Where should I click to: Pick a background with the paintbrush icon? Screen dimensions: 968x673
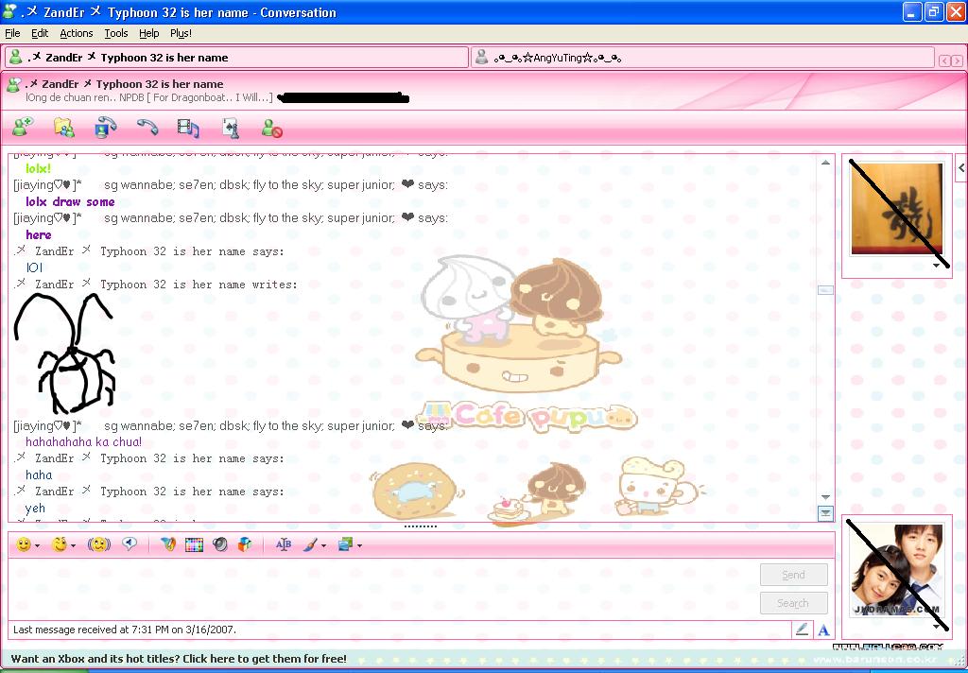coord(310,544)
